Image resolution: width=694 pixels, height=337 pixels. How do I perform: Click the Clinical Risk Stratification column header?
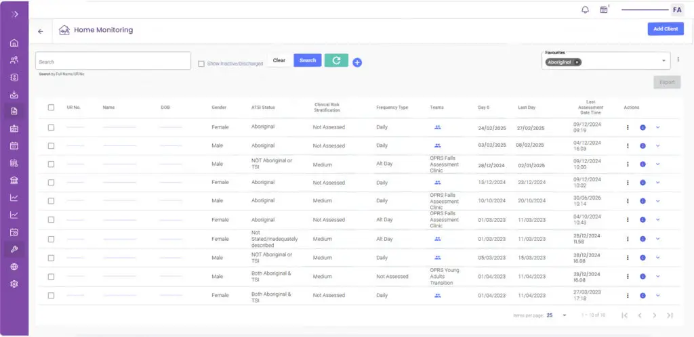click(x=327, y=108)
